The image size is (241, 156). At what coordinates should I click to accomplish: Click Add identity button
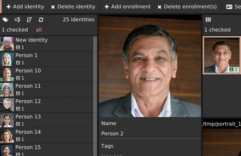tap(25, 7)
